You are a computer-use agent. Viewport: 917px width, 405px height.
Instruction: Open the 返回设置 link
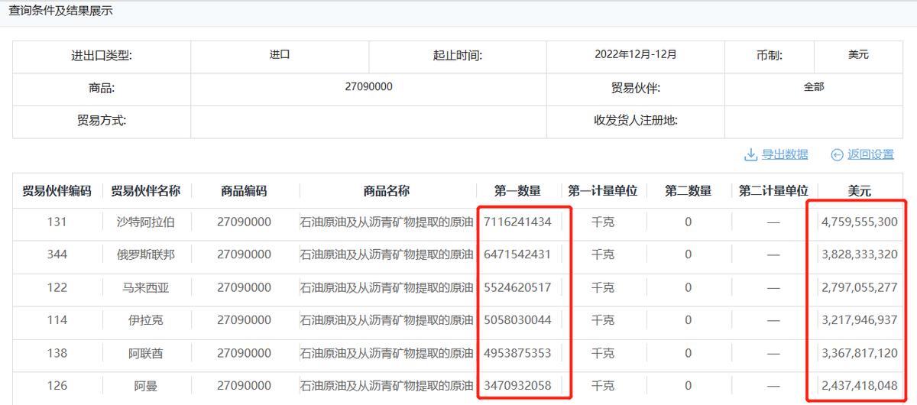tap(870, 154)
